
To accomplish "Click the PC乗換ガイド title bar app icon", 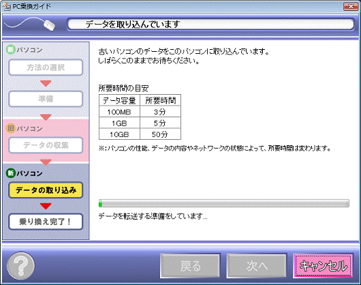I will click(x=7, y=6).
